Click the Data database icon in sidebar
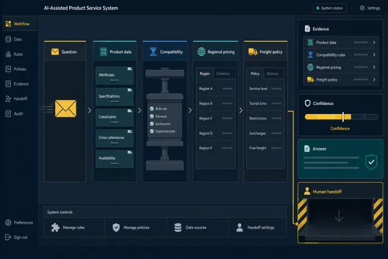This screenshot has width=388, height=259. pyautogui.click(x=8, y=39)
